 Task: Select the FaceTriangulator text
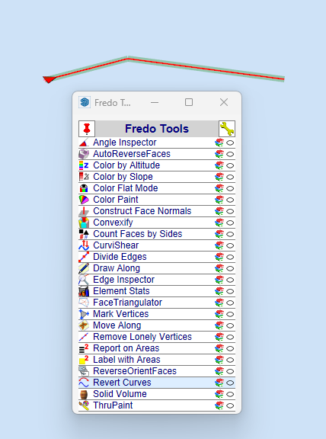tap(127, 303)
